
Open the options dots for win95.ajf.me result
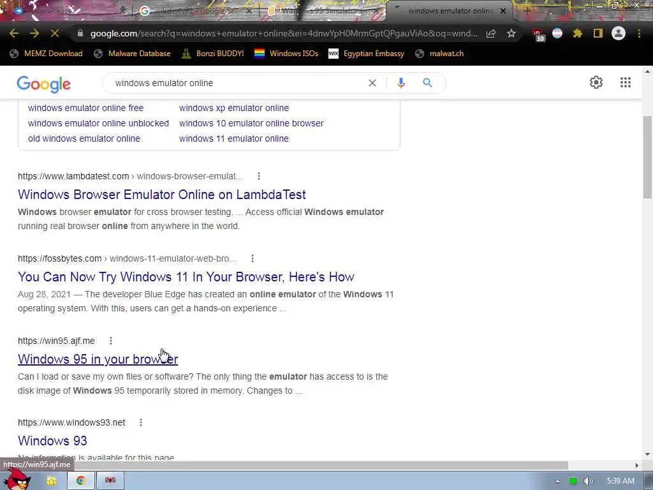click(x=111, y=341)
